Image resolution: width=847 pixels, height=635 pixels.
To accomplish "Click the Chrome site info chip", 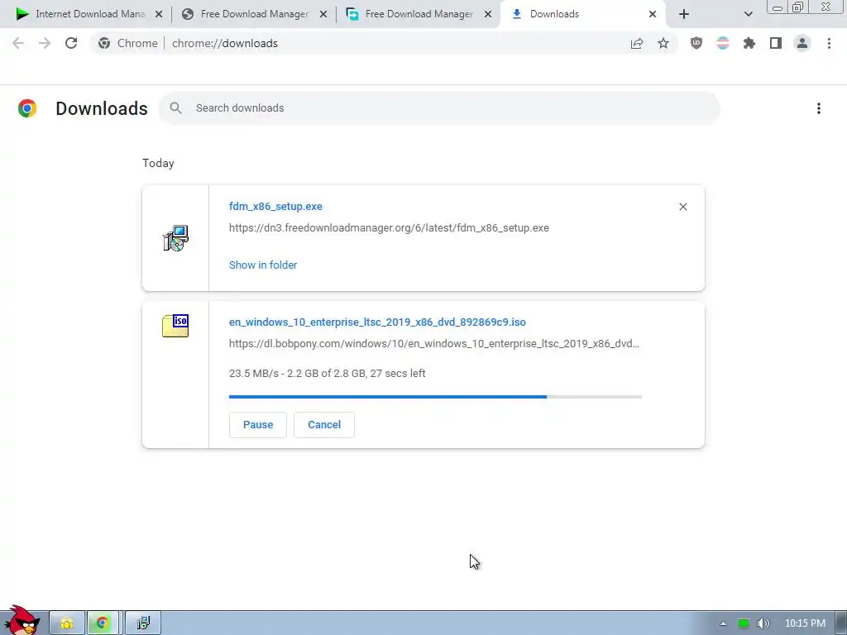I will coord(128,43).
